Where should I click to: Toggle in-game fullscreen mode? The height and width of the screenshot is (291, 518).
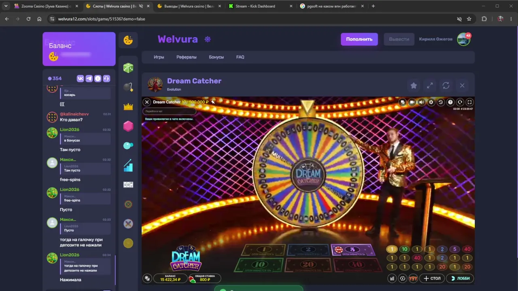click(469, 102)
